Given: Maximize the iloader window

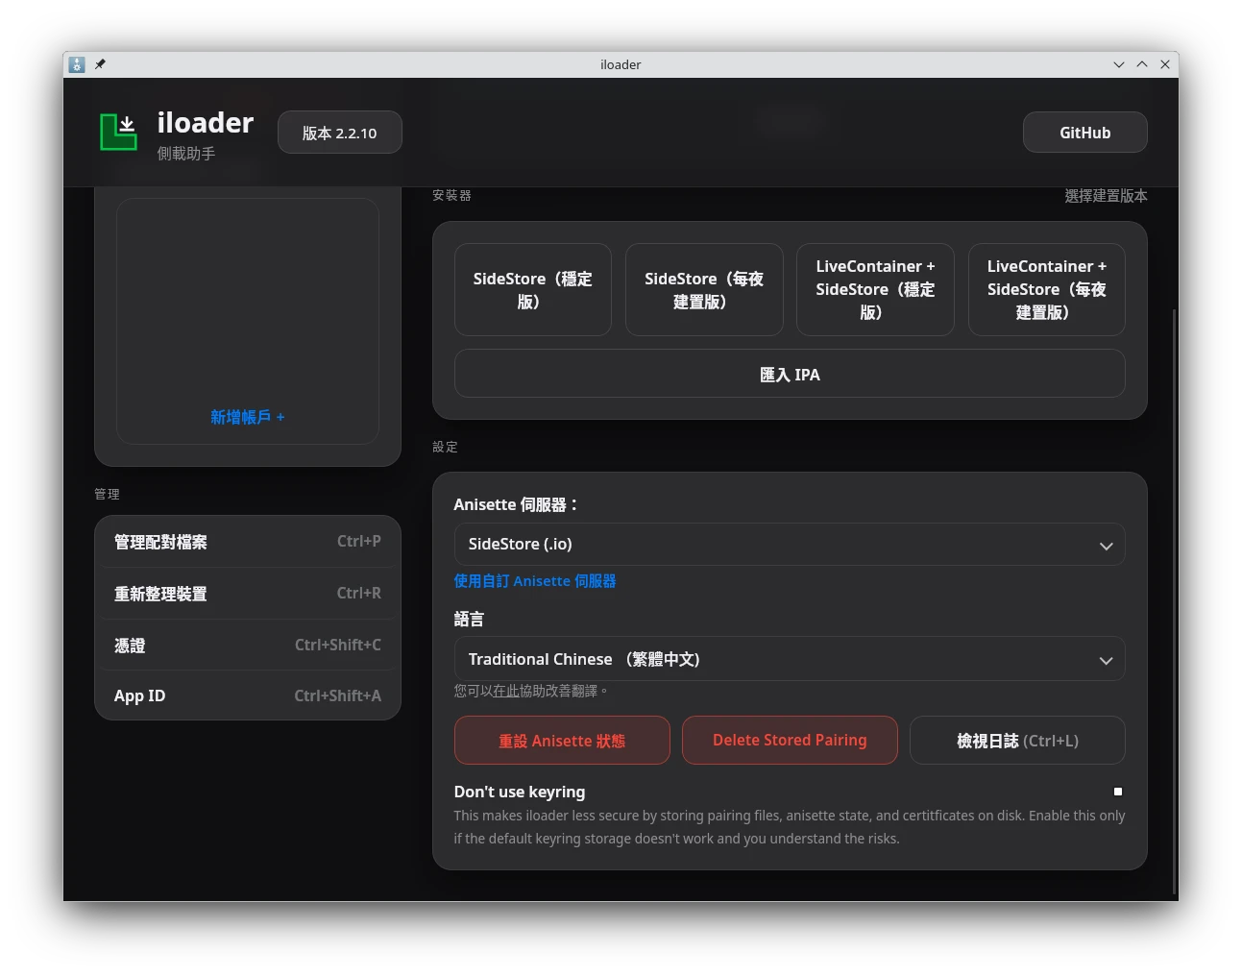Looking at the screenshot, I should pos(1142,64).
